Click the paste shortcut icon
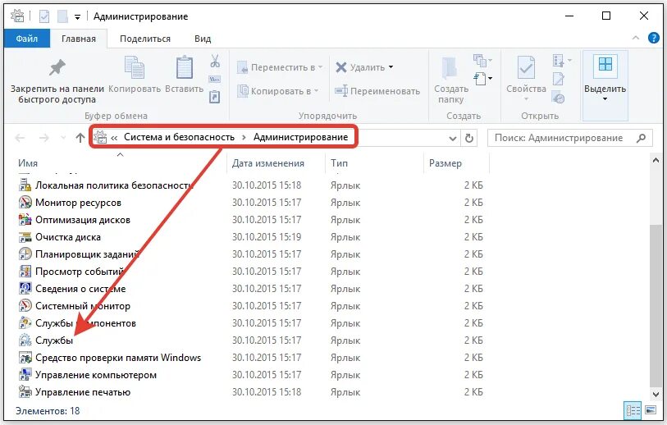The image size is (667, 425). point(214,97)
